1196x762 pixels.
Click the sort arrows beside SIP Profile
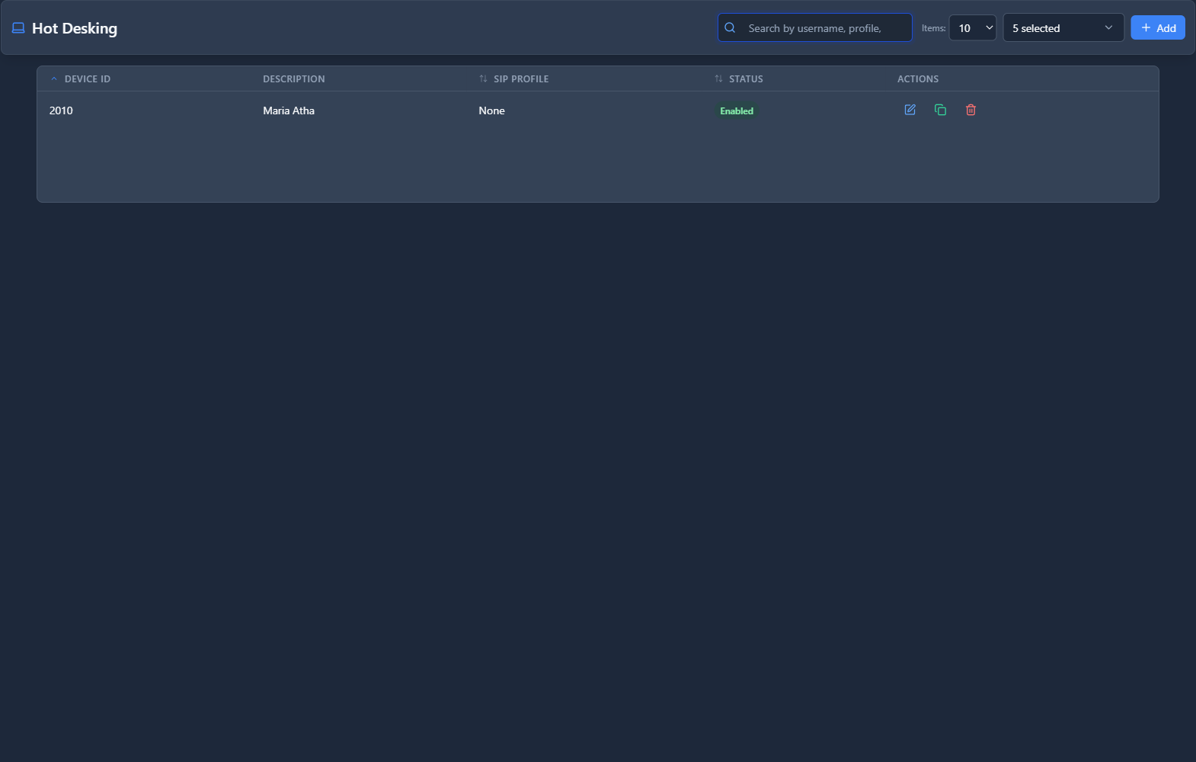coord(483,79)
